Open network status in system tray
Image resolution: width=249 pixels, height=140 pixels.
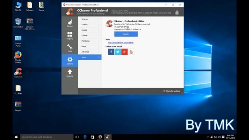(x=216, y=137)
